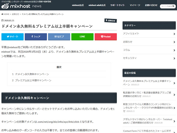
Task: Click the 目次 table of contents heading
Action: 59,67
